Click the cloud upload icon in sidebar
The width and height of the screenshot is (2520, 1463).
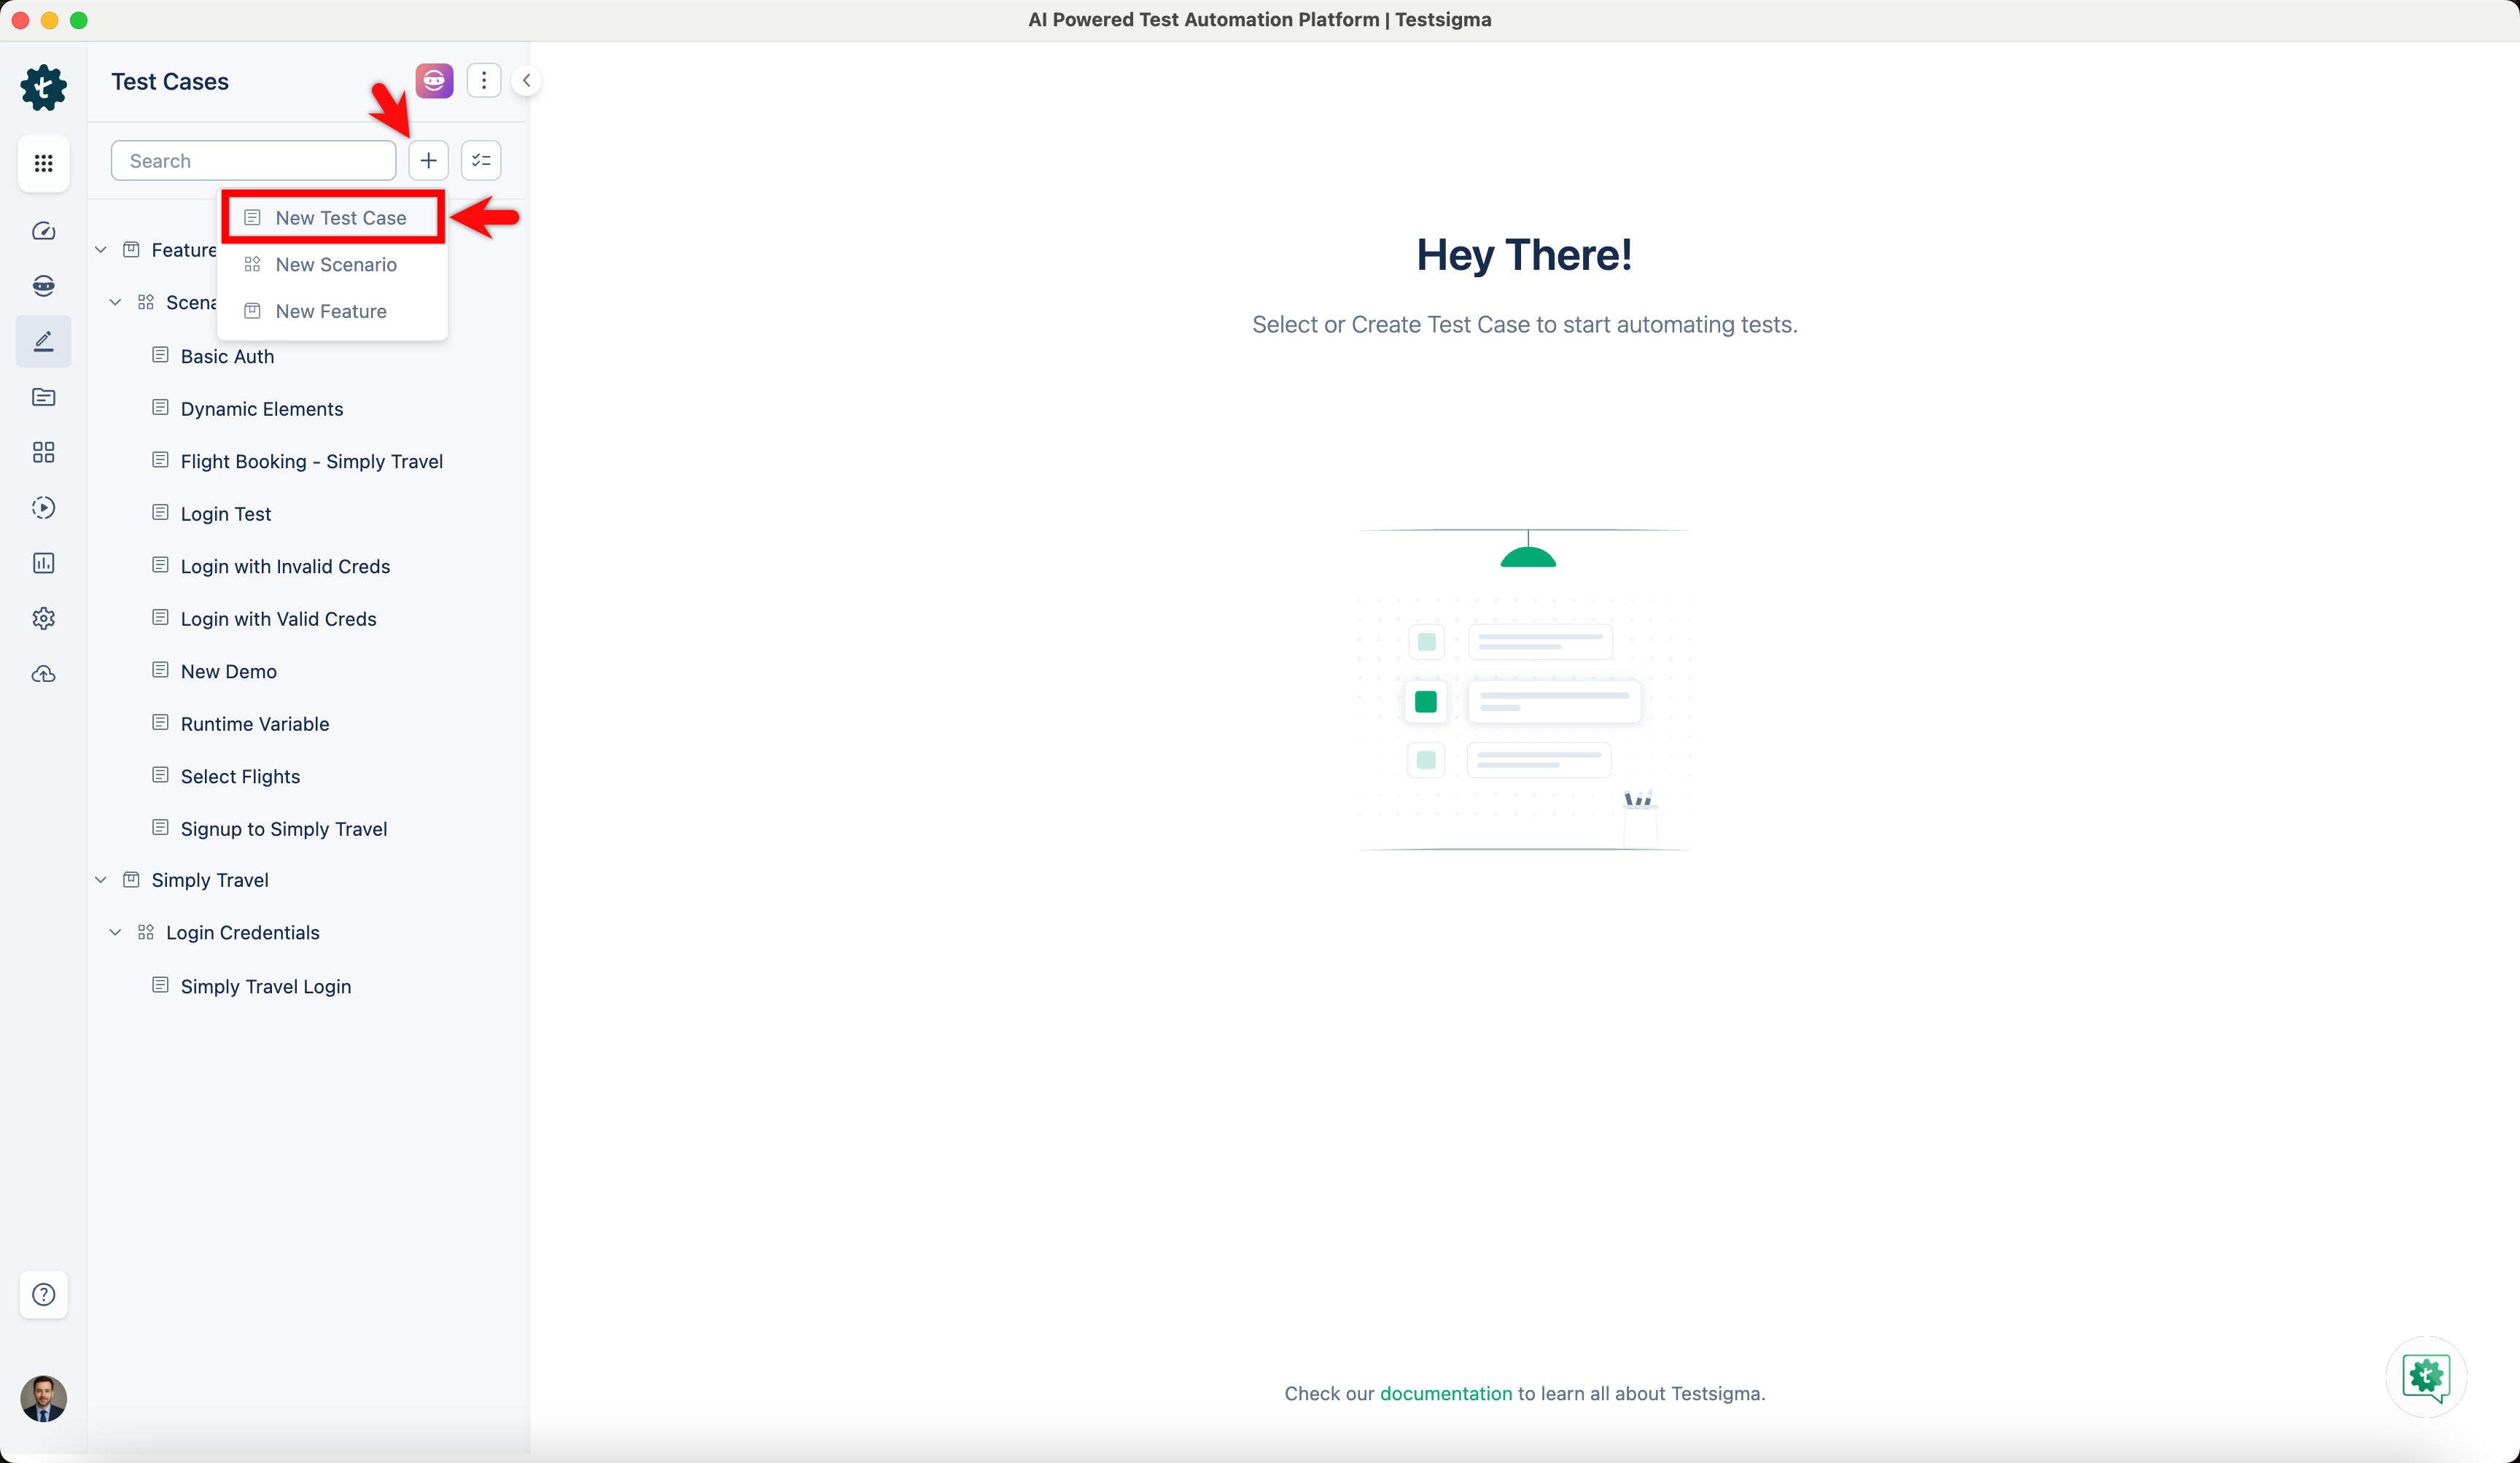coord(43,674)
